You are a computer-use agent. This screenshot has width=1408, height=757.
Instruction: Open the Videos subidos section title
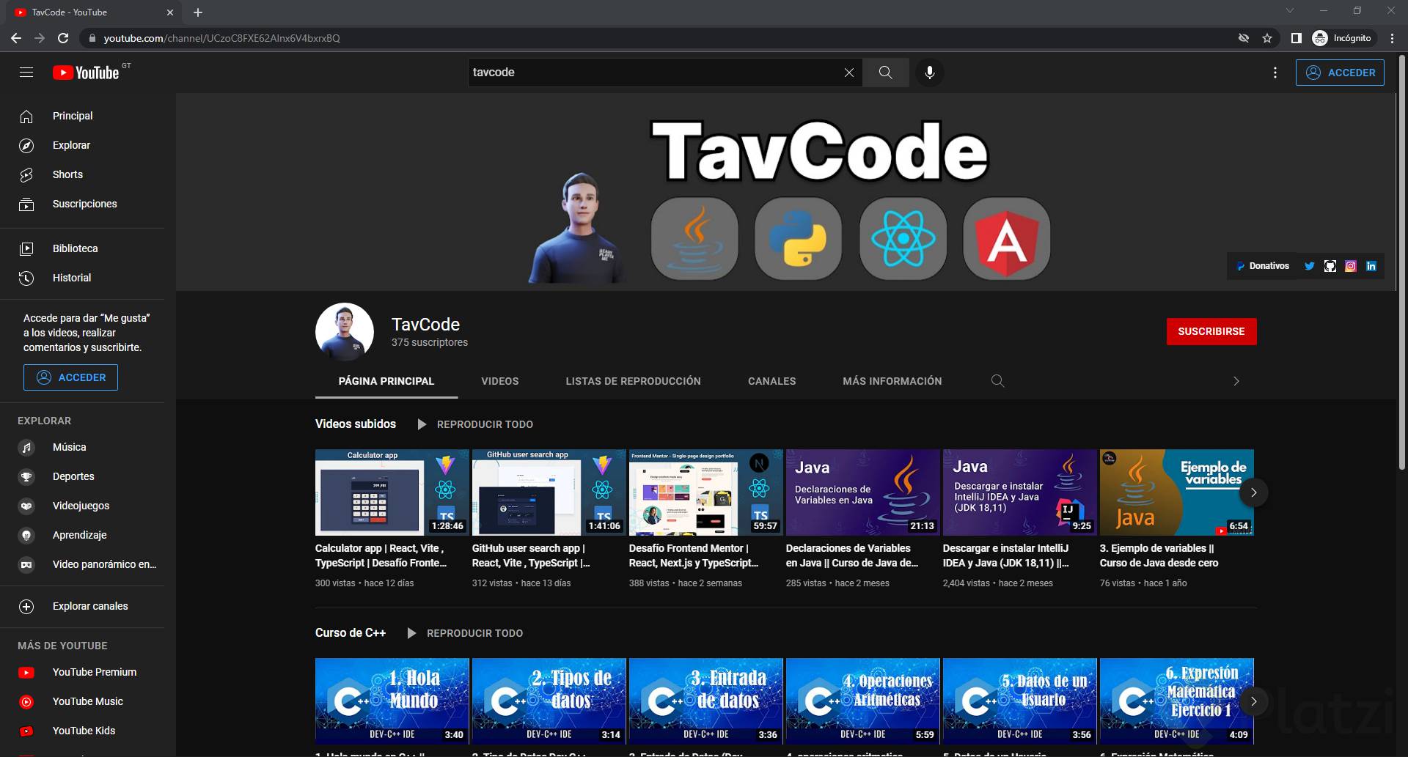356,424
